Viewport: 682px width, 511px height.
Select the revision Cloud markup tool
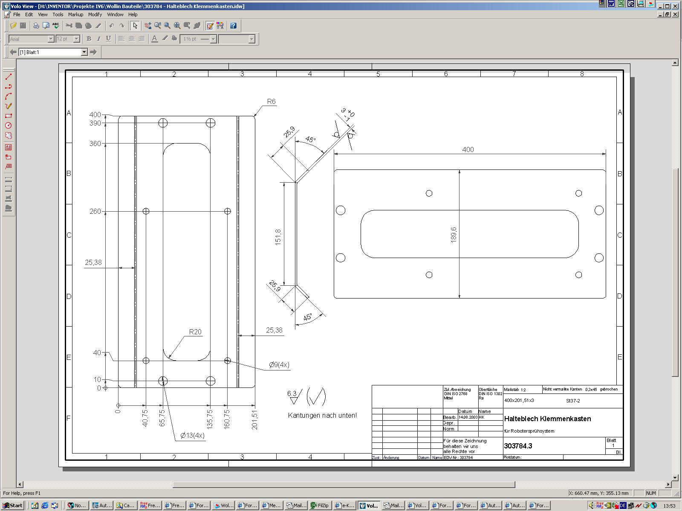(8, 135)
